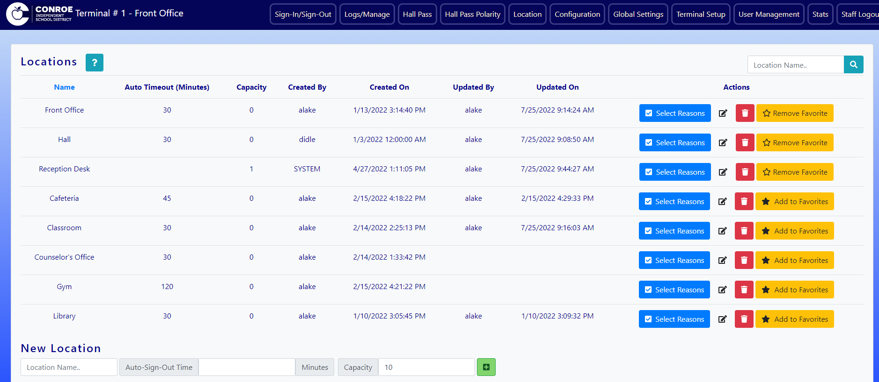879x382 pixels.
Task: Click trash icon for Gym row
Action: [x=744, y=290]
